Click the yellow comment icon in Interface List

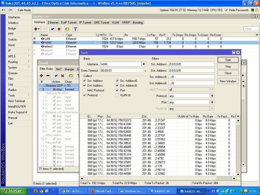[67, 29]
